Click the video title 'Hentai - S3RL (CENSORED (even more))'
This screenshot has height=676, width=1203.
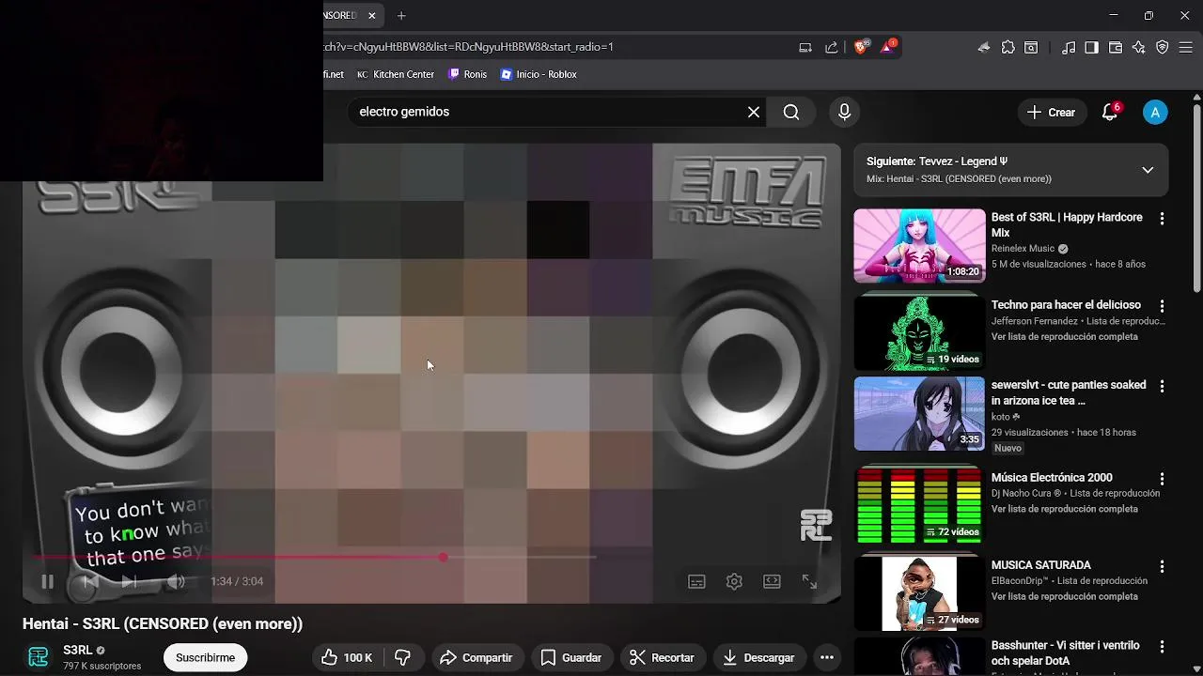pyautogui.click(x=163, y=623)
